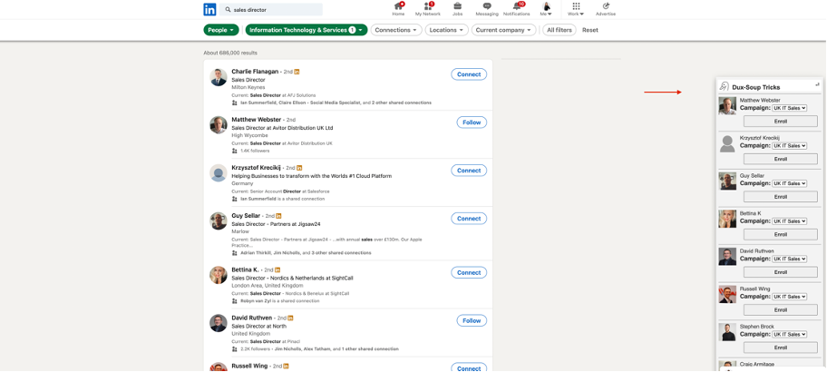Open the Current company filter dropdown
The width and height of the screenshot is (827, 372).
coord(503,30)
